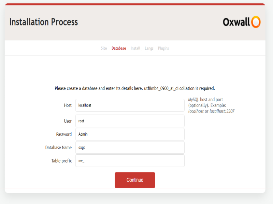Image resolution: width=273 pixels, height=204 pixels.
Task: Click the Database Name field with oxgo
Action: (130, 148)
